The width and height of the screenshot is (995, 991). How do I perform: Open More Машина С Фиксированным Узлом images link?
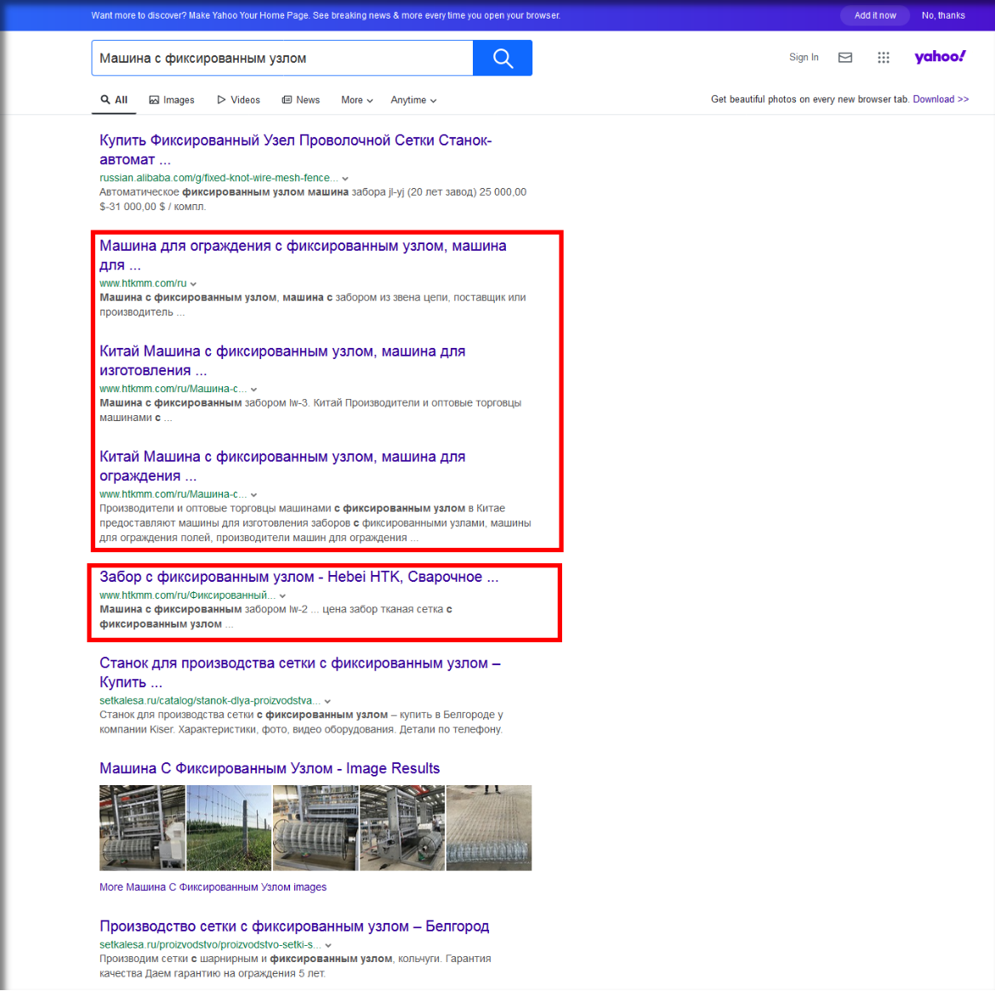pos(213,887)
